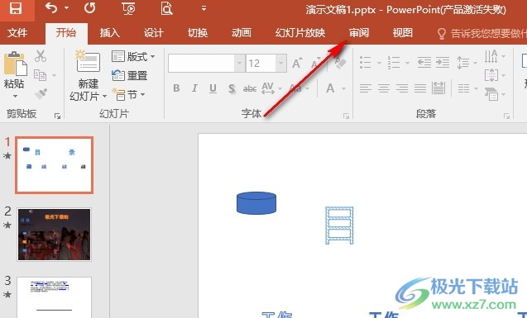The height and width of the screenshot is (318, 527).
Task: Open the 幻灯片放映 (Slide Show) tab
Action: [300, 33]
